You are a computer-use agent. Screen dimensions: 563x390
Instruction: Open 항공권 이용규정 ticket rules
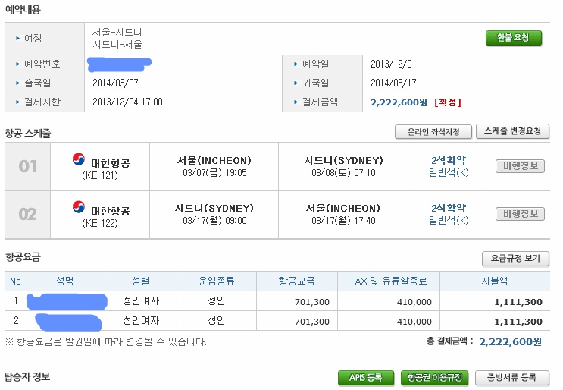tap(434, 378)
